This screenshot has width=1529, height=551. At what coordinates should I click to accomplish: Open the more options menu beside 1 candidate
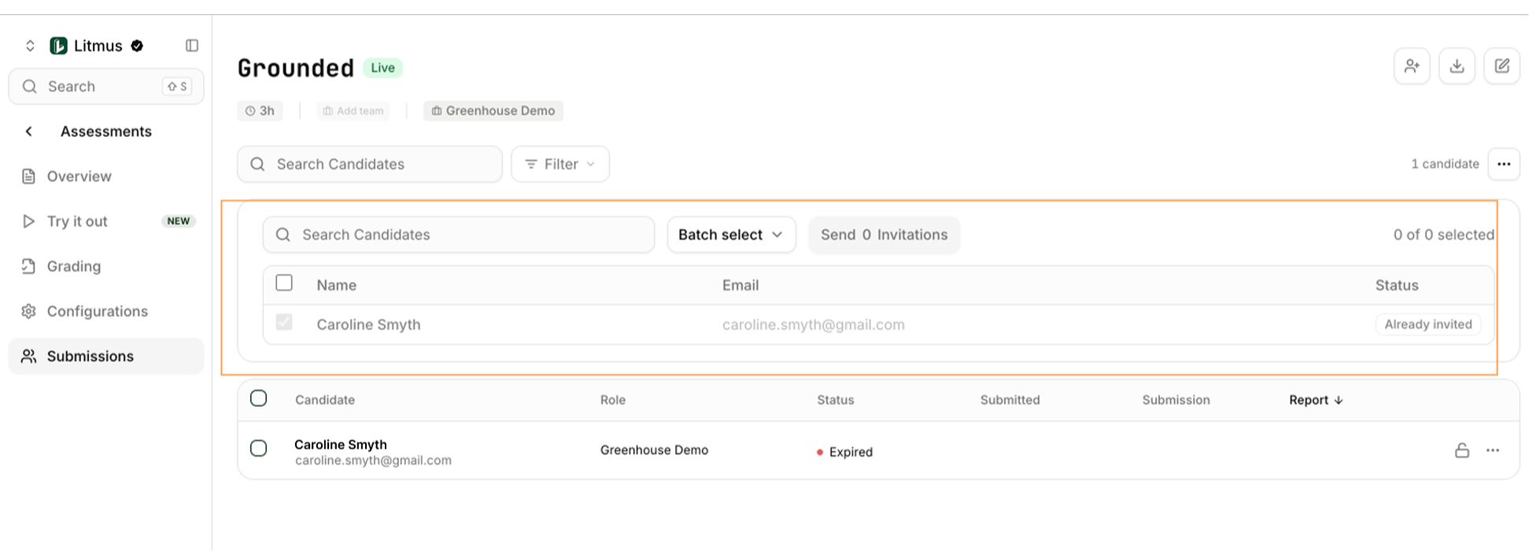(x=1504, y=164)
